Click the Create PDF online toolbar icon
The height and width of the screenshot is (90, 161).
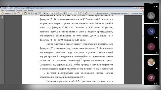[15, 13]
